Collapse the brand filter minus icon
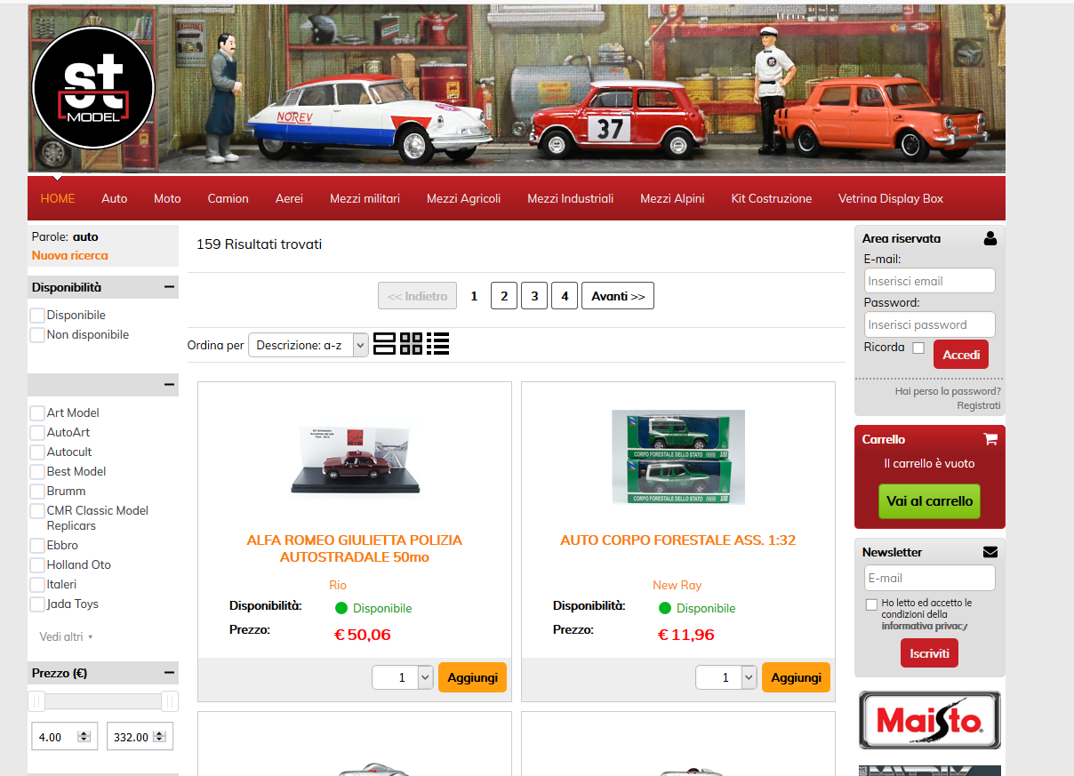This screenshot has width=1074, height=776. (169, 385)
